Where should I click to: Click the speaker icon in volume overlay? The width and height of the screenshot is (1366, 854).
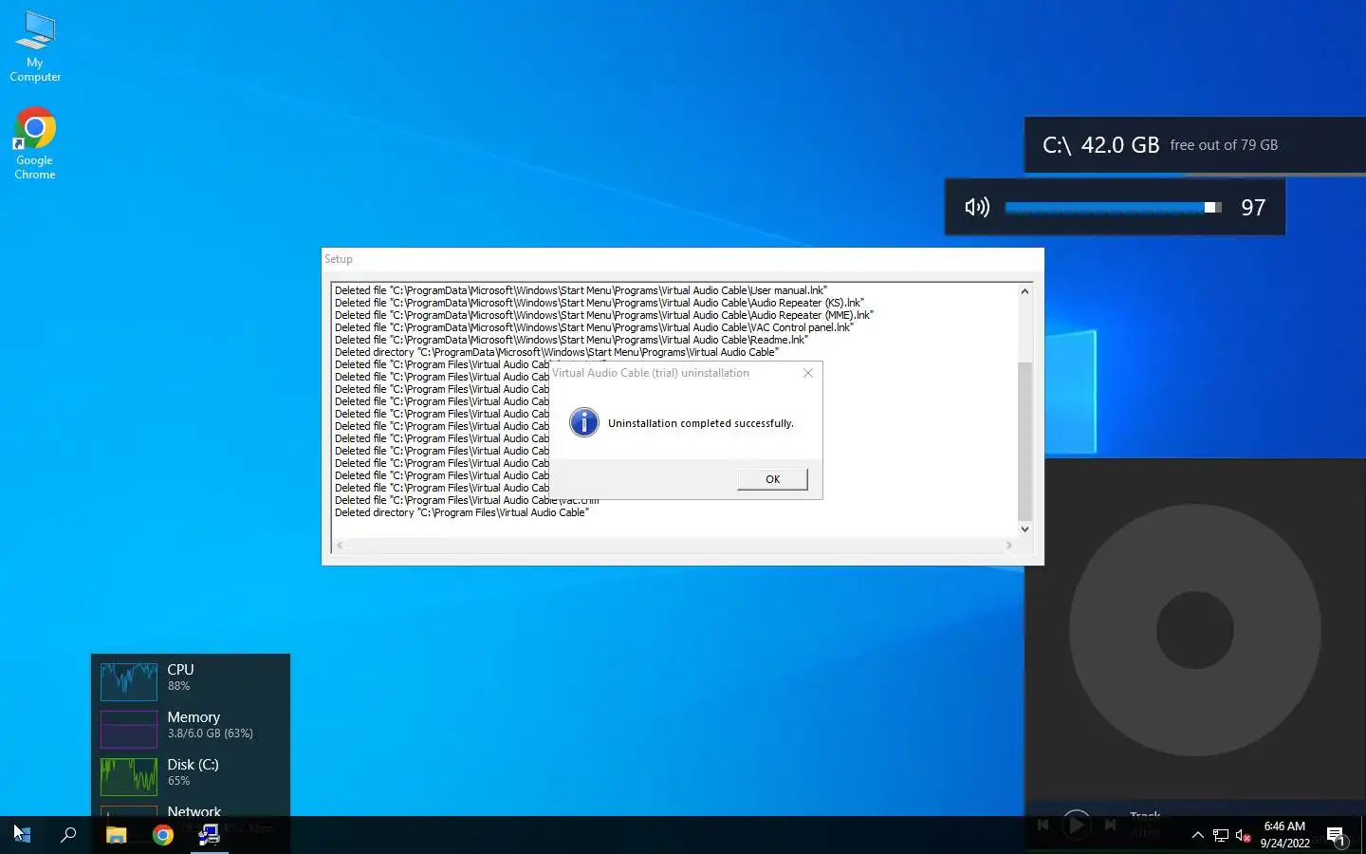click(977, 207)
